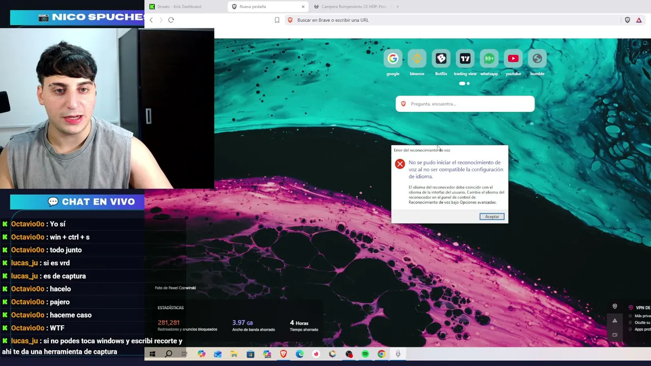The height and width of the screenshot is (366, 651).
Task: Open a new browser tab with plus button
Action: 397,7
